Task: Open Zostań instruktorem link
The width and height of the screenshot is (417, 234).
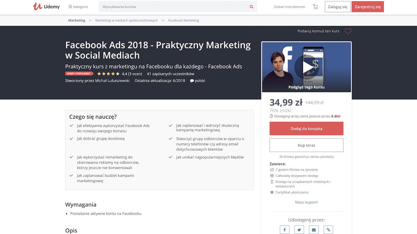Action: (x=289, y=7)
